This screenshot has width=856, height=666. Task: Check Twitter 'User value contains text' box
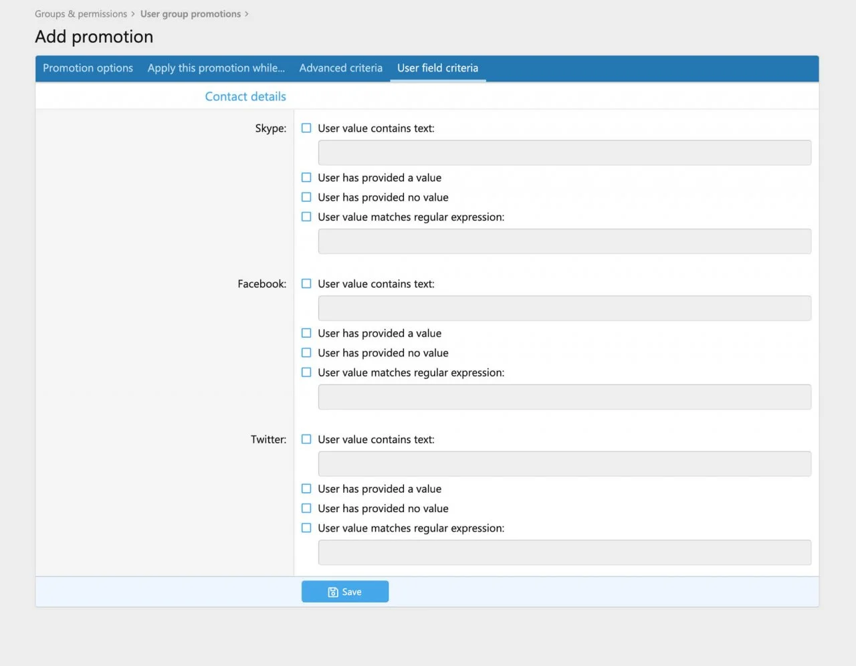coord(306,439)
